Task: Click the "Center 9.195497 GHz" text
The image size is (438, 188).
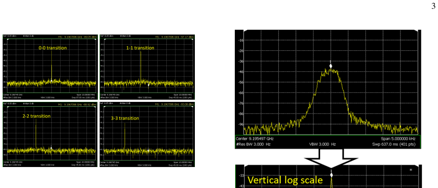Action: [x=255, y=139]
